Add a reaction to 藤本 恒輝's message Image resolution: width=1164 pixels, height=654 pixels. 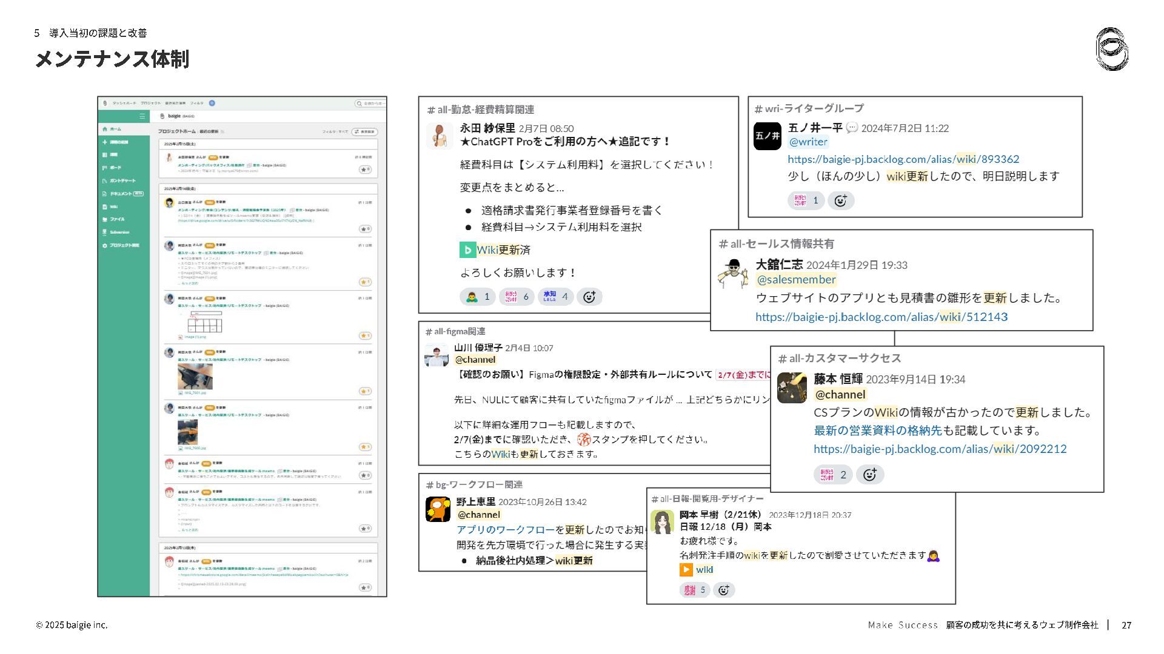[869, 475]
